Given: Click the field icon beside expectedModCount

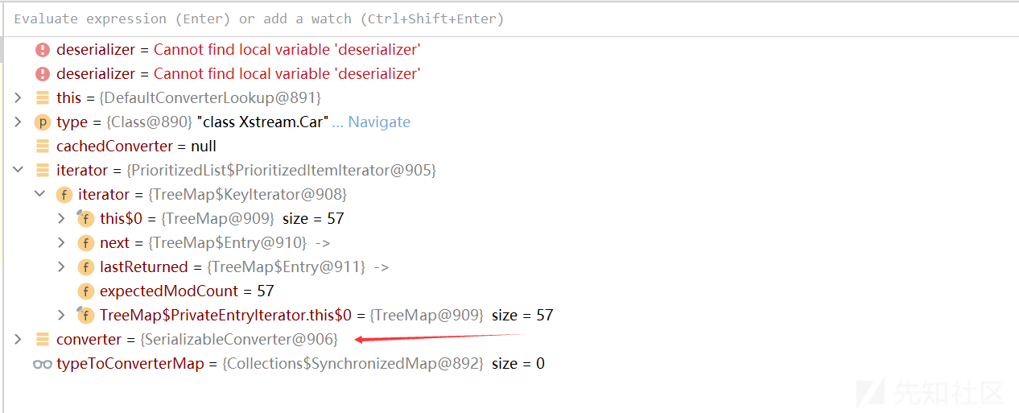Looking at the screenshot, I should click(86, 291).
